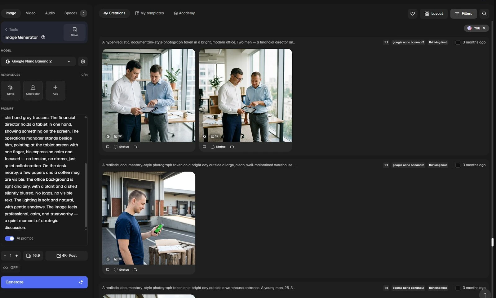
Task: Select checkbox for clean warehouse generation
Action: (x=458, y=165)
